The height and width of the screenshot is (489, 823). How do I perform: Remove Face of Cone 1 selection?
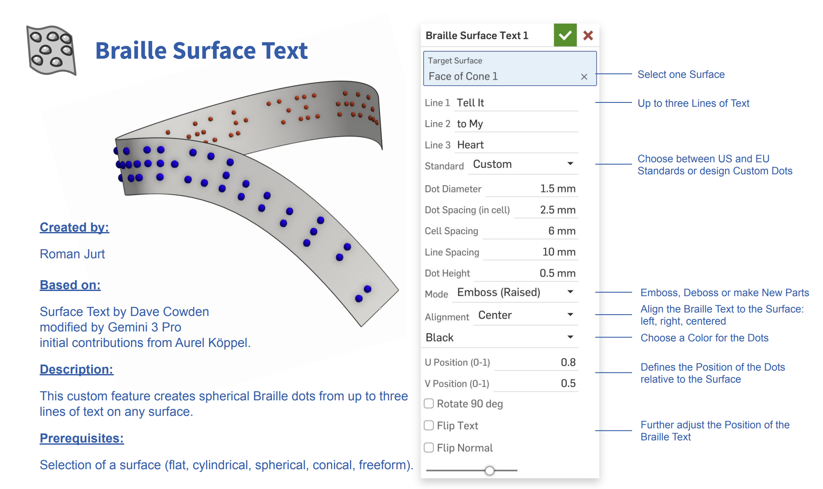(584, 77)
